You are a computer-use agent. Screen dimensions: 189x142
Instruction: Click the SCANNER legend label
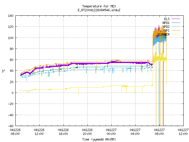[x=163, y=34]
